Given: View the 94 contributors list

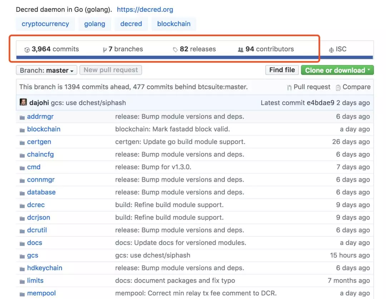Looking at the screenshot, I should [x=266, y=49].
